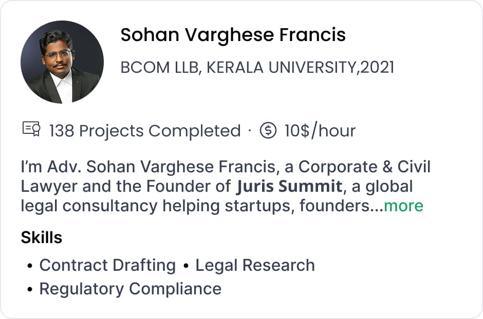
Task: Click the bold Juris Summit text
Action: pyautogui.click(x=289, y=186)
